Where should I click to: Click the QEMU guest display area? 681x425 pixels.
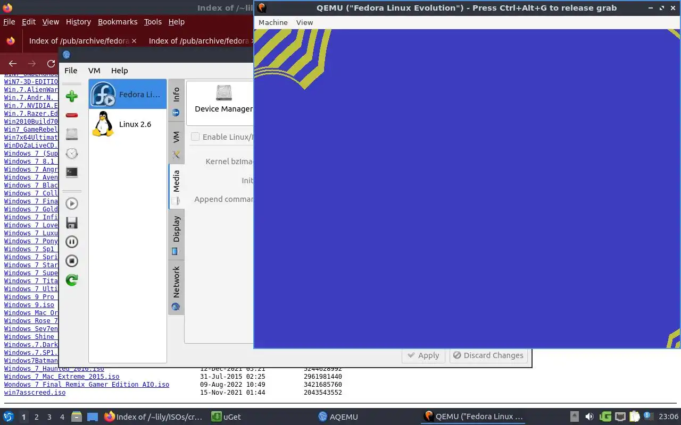coord(467,189)
